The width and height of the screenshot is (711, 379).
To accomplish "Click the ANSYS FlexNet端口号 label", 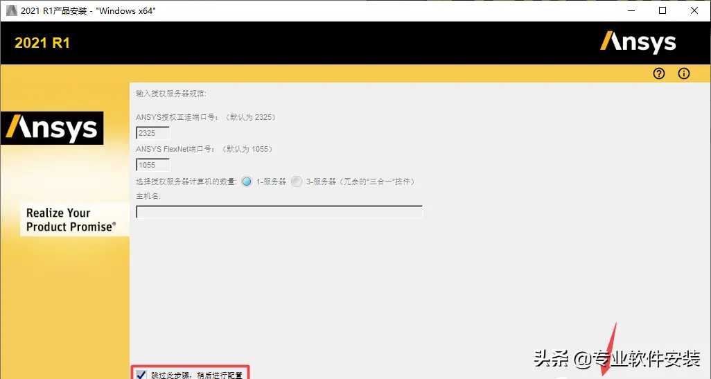I will (204, 149).
